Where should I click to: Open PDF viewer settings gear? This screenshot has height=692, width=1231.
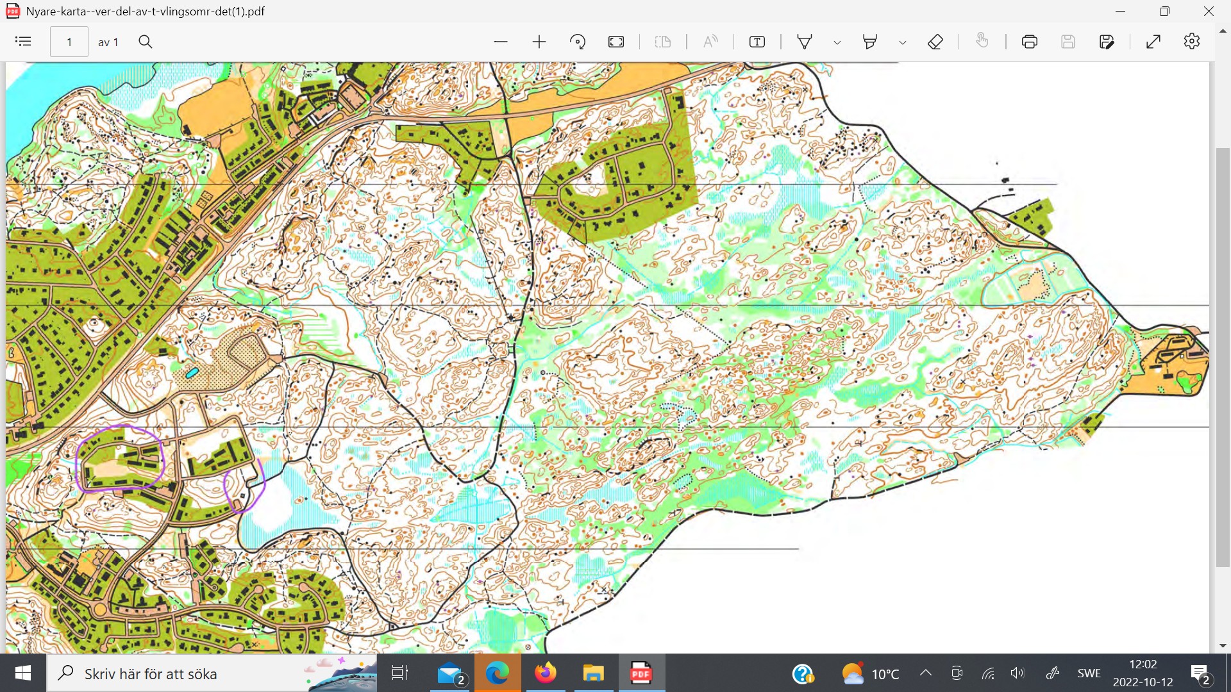[1192, 42]
